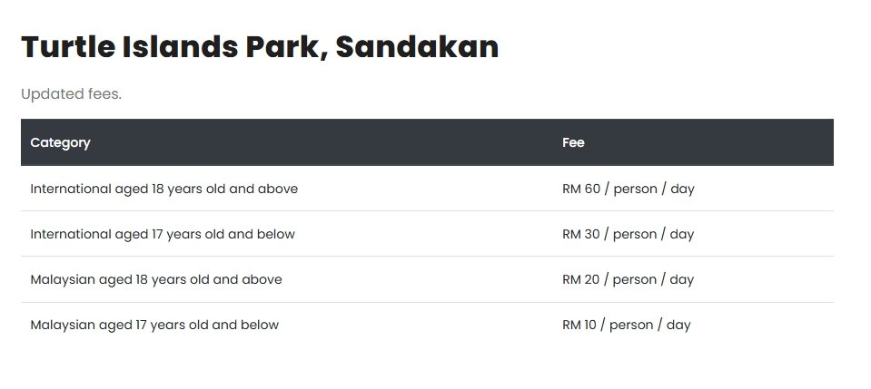This screenshot has width=871, height=389.
Task: Click the RM 60 per person fee
Action: click(x=628, y=189)
